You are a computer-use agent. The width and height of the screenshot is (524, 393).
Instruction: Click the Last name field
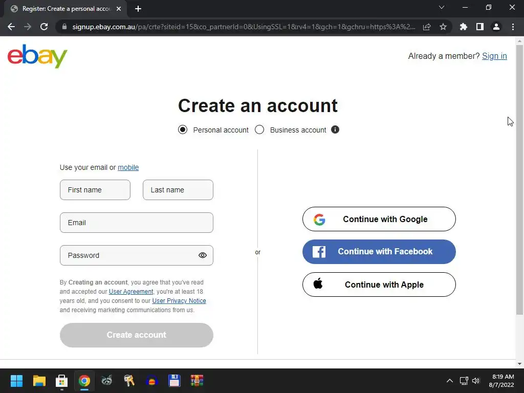[178, 190]
